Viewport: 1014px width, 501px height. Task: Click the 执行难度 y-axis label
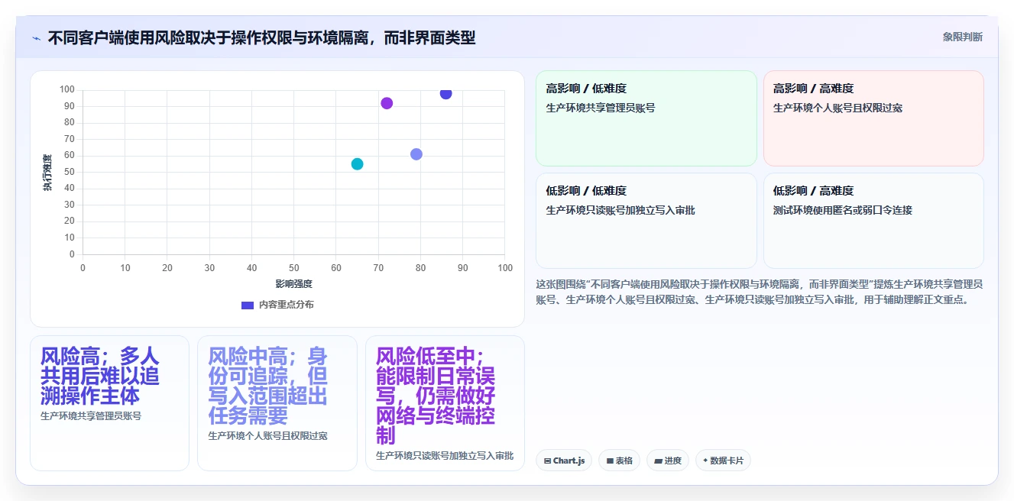47,173
